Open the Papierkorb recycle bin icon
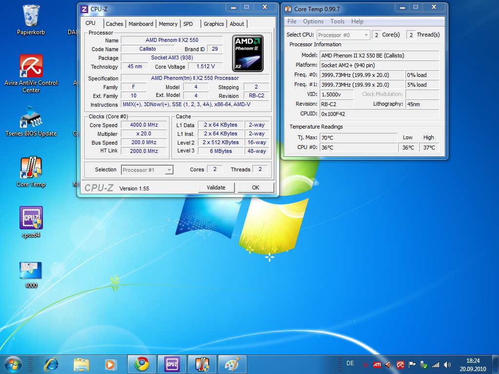The height and width of the screenshot is (374, 499). (x=31, y=19)
